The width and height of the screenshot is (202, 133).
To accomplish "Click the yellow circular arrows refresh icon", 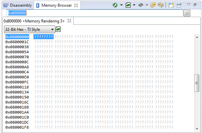I will (x=161, y=5).
